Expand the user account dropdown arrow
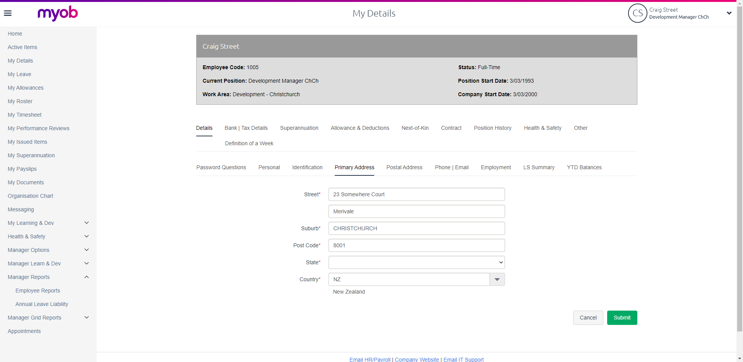This screenshot has width=743, height=362. 729,13
